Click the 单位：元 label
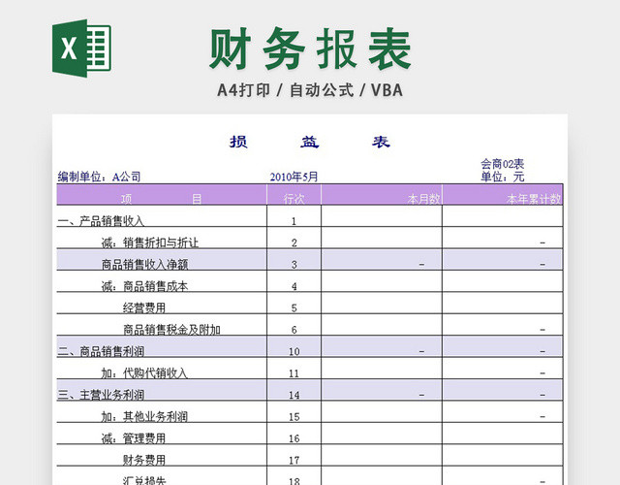 [x=502, y=177]
